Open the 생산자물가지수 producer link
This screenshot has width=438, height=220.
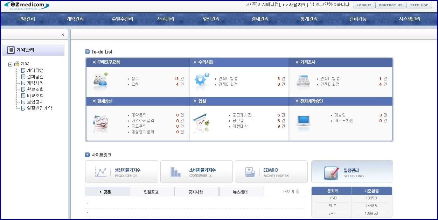tap(121, 172)
